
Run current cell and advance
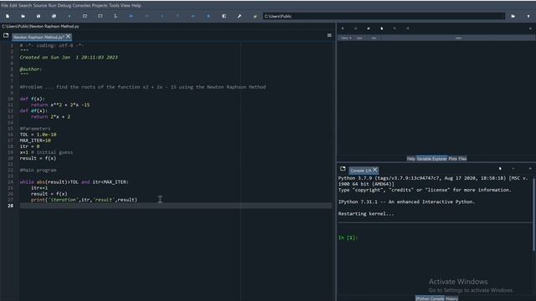[100, 16]
